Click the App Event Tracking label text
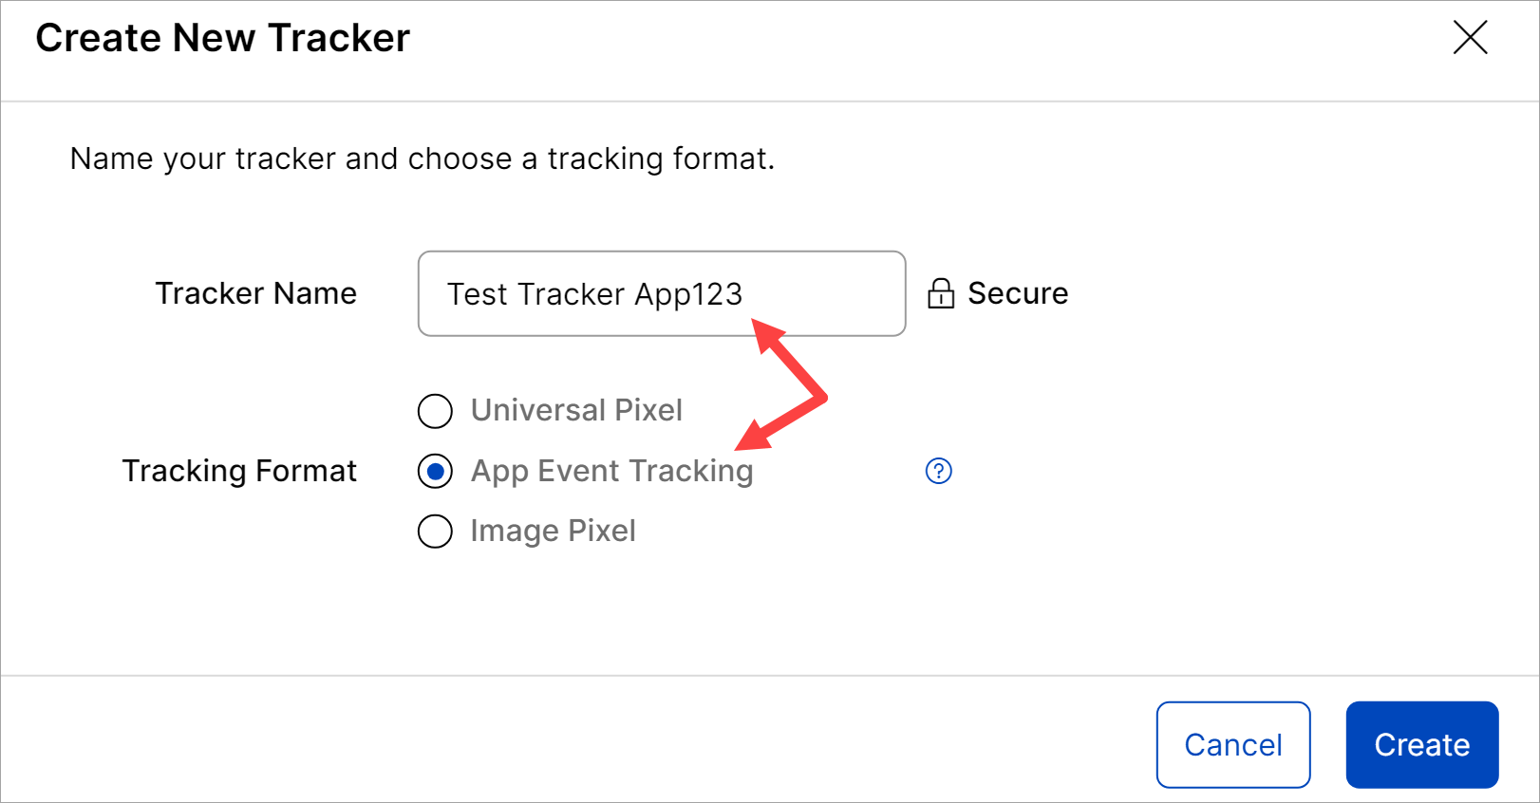Screen dimensions: 1540x803 pyautogui.click(x=611, y=471)
